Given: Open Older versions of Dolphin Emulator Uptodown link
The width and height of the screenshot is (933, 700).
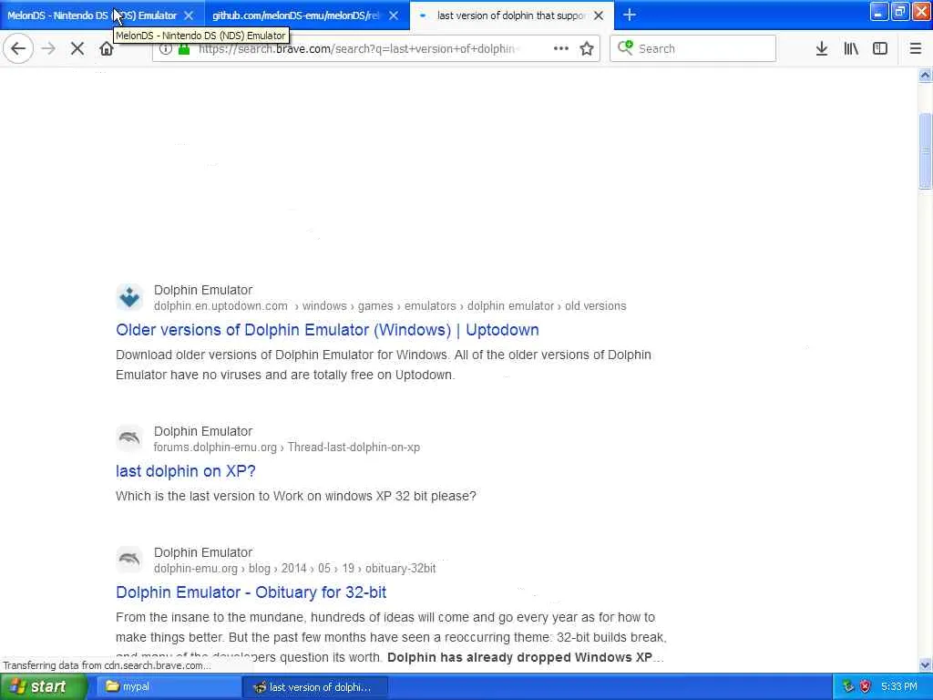Looking at the screenshot, I should tap(327, 330).
